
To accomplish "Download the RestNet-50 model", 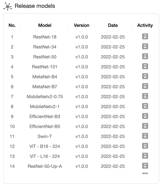I will [145, 56].
